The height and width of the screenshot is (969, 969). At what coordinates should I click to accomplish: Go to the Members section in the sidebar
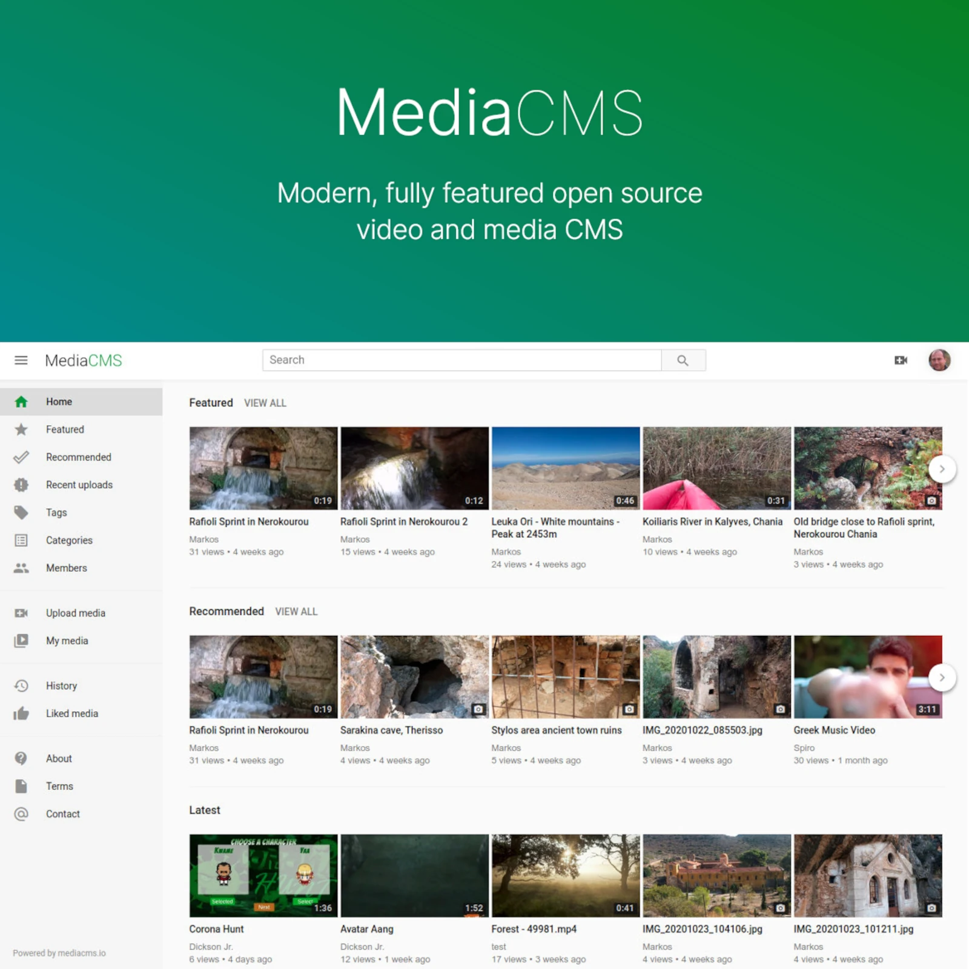pyautogui.click(x=66, y=568)
